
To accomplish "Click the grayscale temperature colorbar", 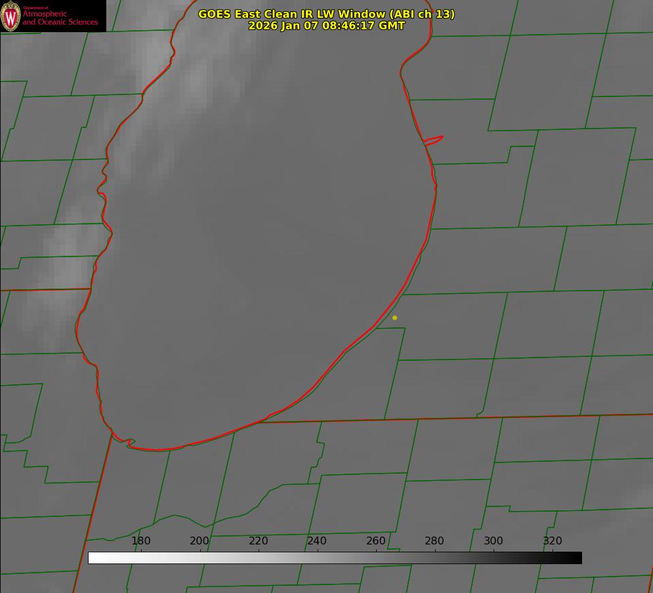I will [335, 558].
